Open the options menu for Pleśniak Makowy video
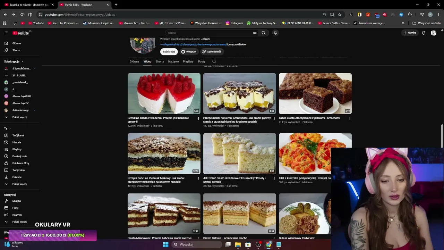 tap(199, 178)
